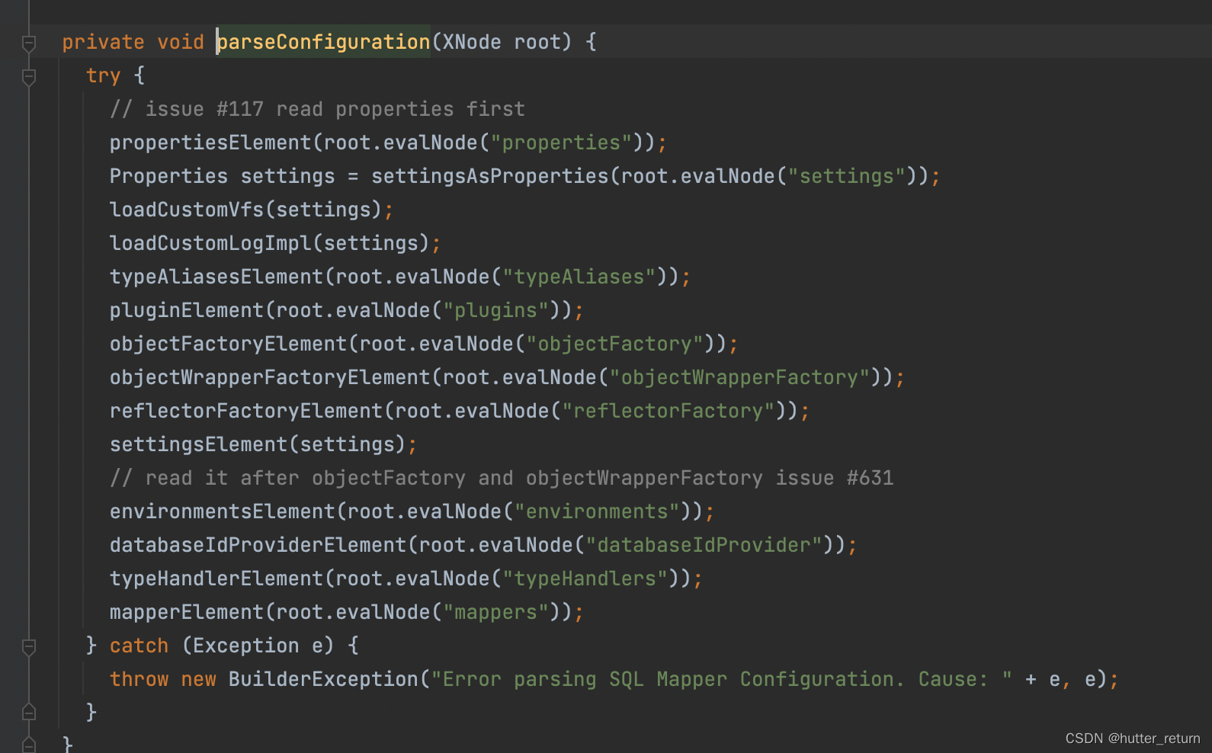Click the 'issue #631' comment line
The height and width of the screenshot is (753, 1212).
pos(502,478)
